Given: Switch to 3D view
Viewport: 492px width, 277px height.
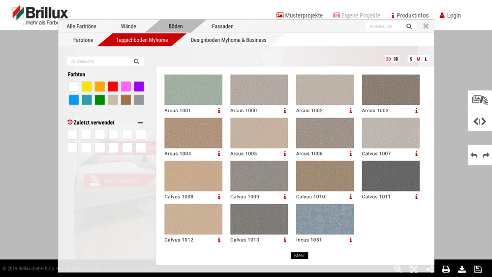Looking at the screenshot, I should click(396, 59).
